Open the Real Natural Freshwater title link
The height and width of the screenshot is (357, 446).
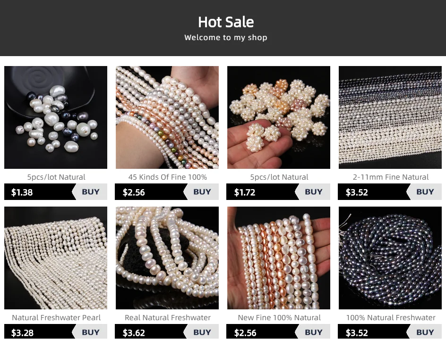168,317
